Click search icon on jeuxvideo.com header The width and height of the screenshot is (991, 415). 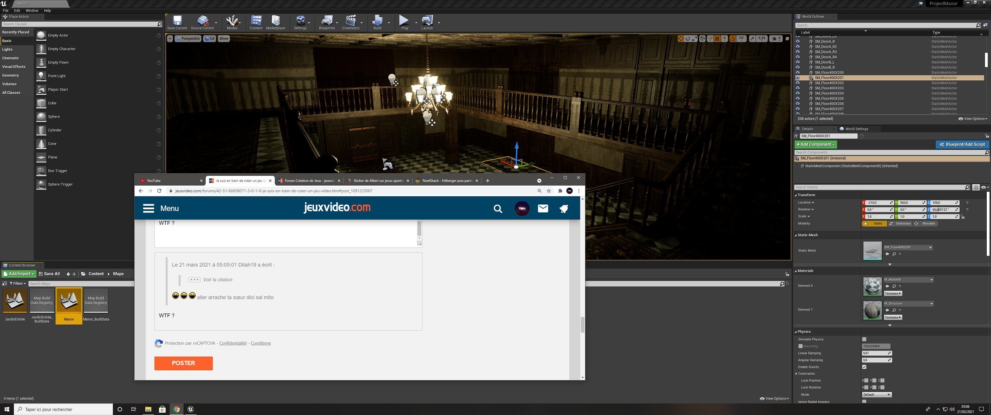click(498, 209)
